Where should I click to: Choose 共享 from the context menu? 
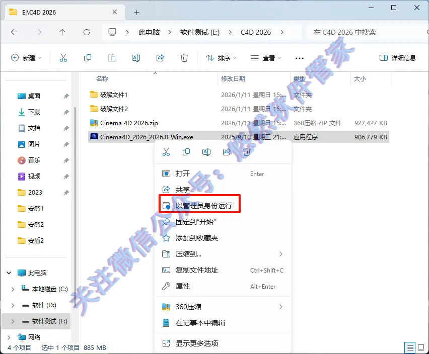pos(223,190)
